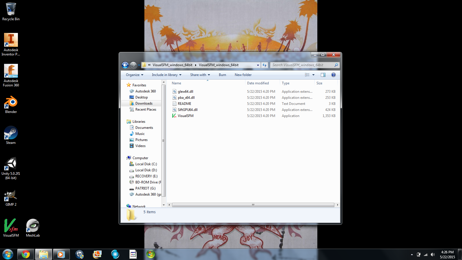462x260 pixels.
Task: Open Explorer Help question mark icon
Action: (x=334, y=75)
